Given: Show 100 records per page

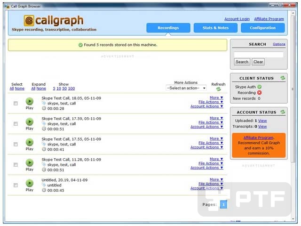Looking at the screenshot, I should tap(71, 89).
